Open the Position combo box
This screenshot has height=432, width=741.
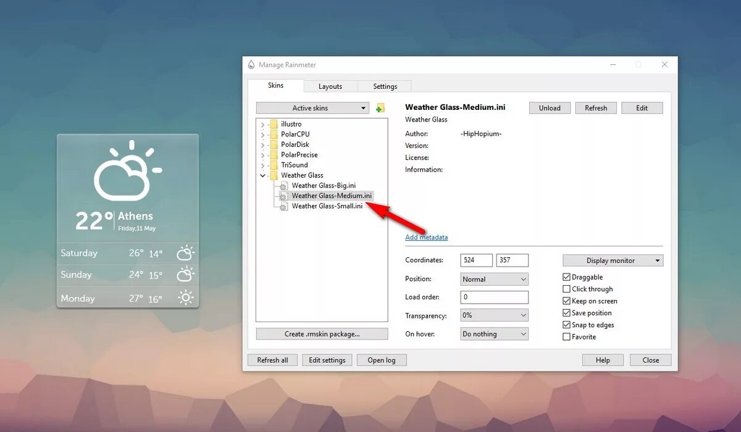coord(495,279)
